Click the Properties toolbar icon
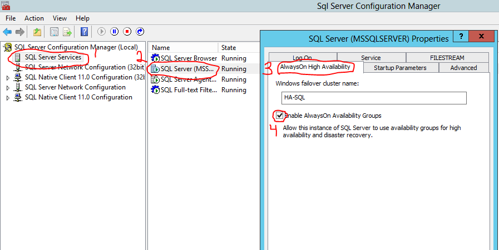Screen dimensions: 499x250 tap(55, 32)
